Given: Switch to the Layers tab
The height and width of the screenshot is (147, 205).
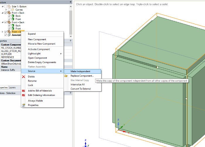Looking at the screenshot, I should [x=12, y=87].
